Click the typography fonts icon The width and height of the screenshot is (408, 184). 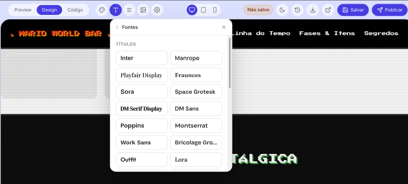[116, 10]
